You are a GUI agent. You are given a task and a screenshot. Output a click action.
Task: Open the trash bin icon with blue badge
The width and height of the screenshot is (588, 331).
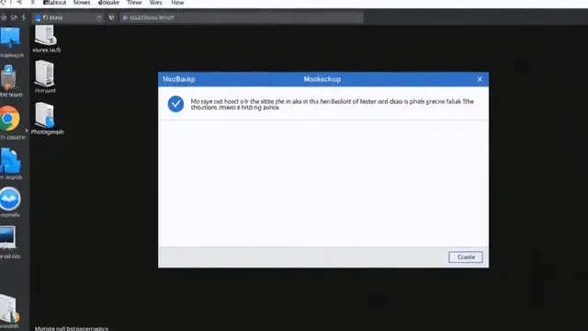tap(8, 77)
